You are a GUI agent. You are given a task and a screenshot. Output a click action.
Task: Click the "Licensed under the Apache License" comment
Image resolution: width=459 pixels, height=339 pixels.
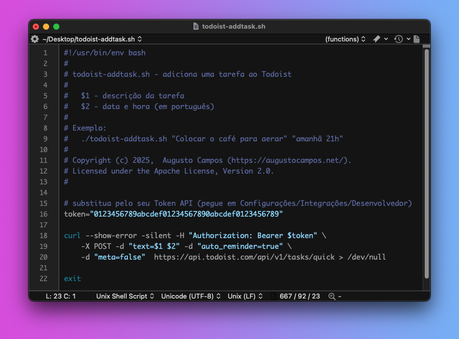(x=169, y=171)
